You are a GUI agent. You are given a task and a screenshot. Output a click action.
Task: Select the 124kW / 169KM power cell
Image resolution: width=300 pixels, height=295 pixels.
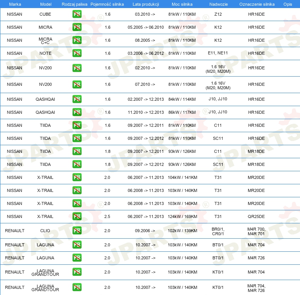[183, 216]
